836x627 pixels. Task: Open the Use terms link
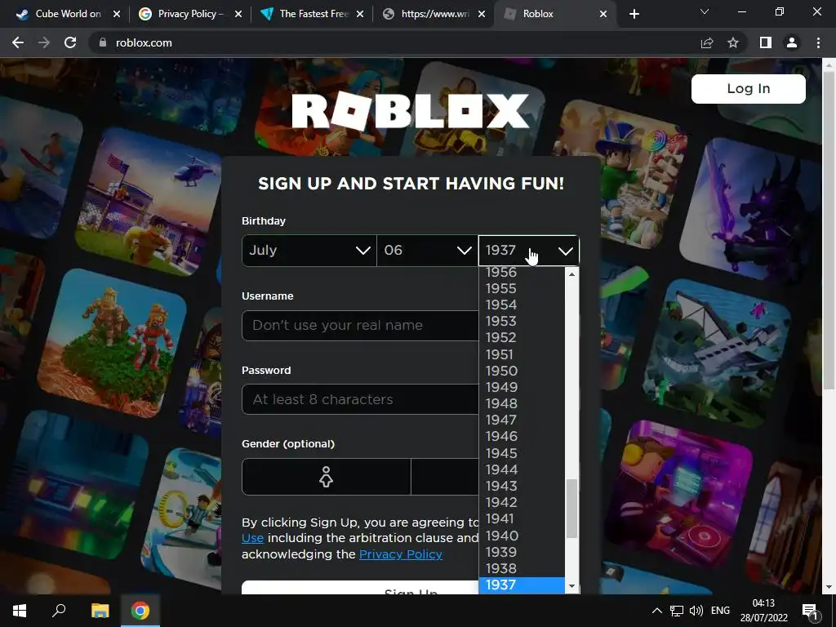tap(253, 538)
